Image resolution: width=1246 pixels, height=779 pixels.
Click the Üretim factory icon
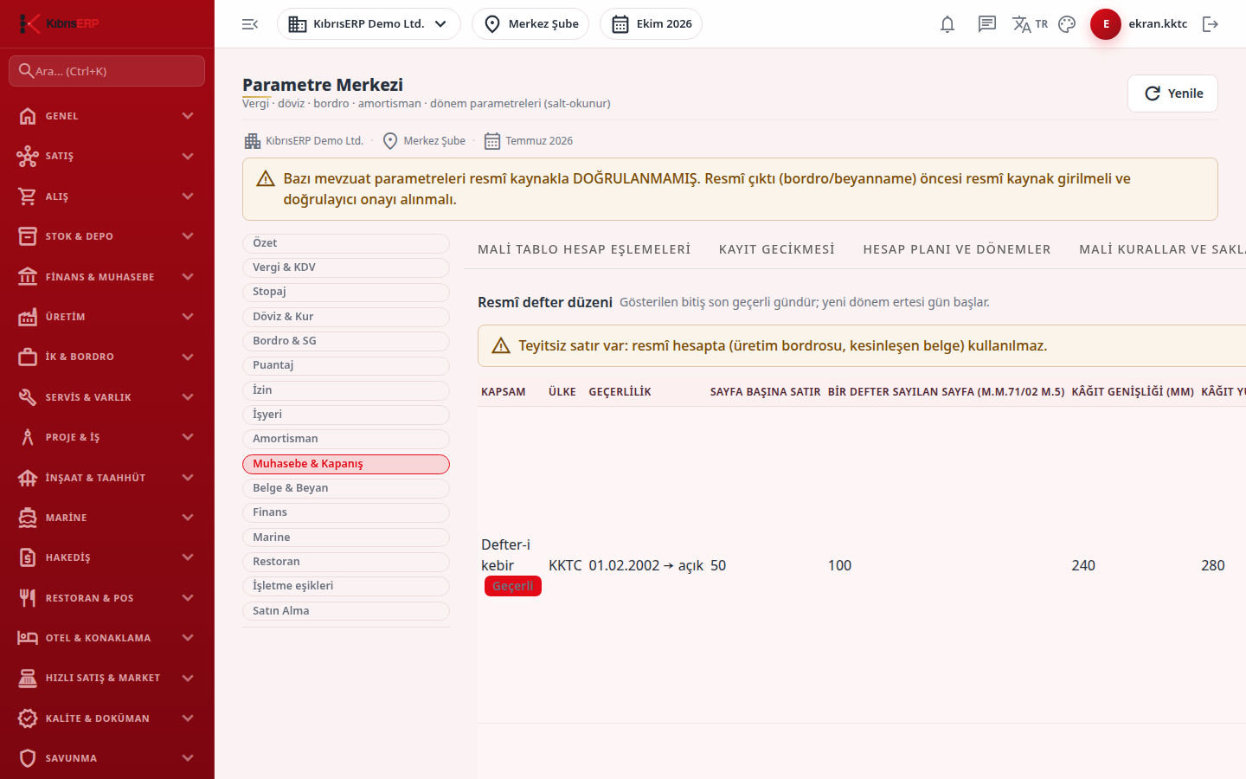[28, 317]
